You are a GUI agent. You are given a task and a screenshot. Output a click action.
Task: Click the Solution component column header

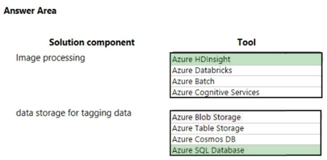pos(92,42)
